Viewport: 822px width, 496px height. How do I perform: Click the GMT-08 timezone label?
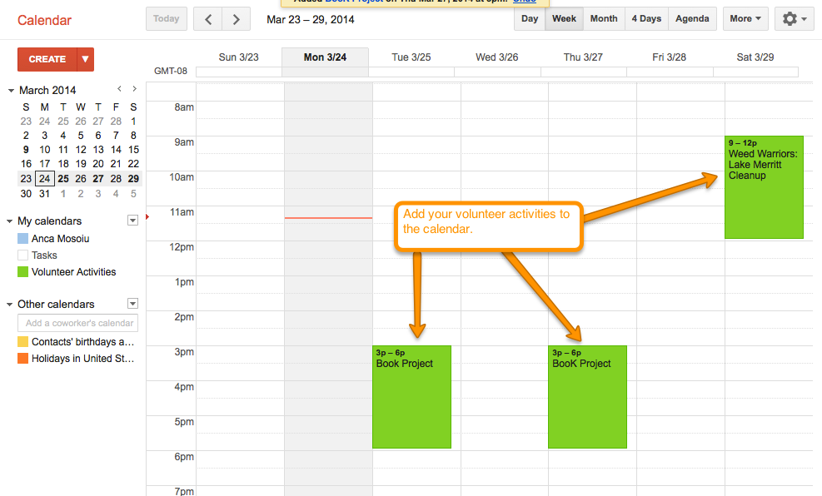click(171, 71)
